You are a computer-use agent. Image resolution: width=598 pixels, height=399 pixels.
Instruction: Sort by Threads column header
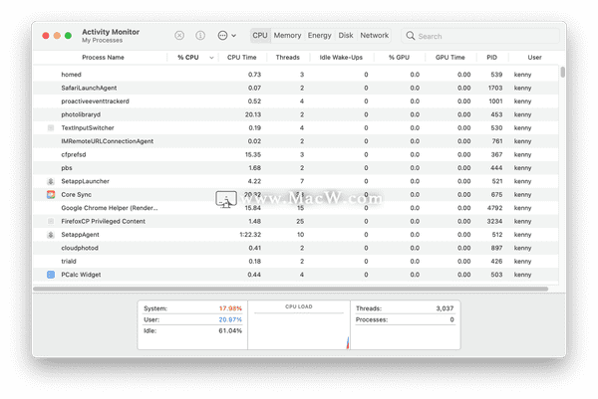[x=288, y=58]
